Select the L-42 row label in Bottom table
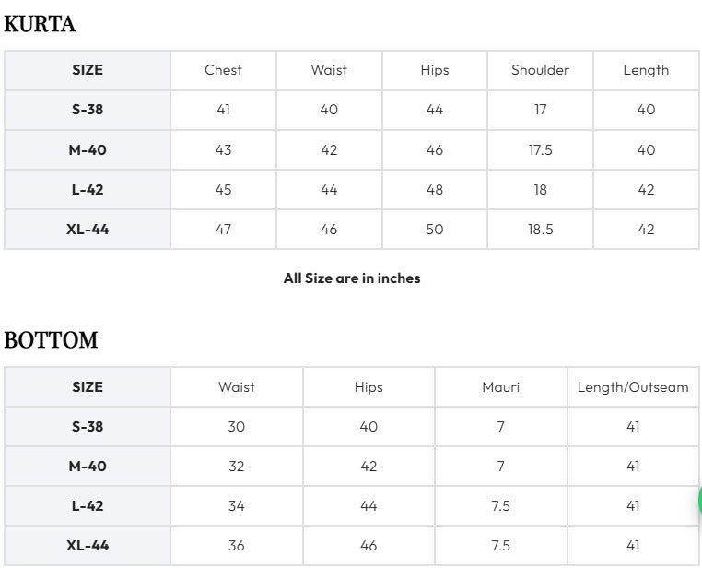The image size is (702, 568). (x=88, y=505)
